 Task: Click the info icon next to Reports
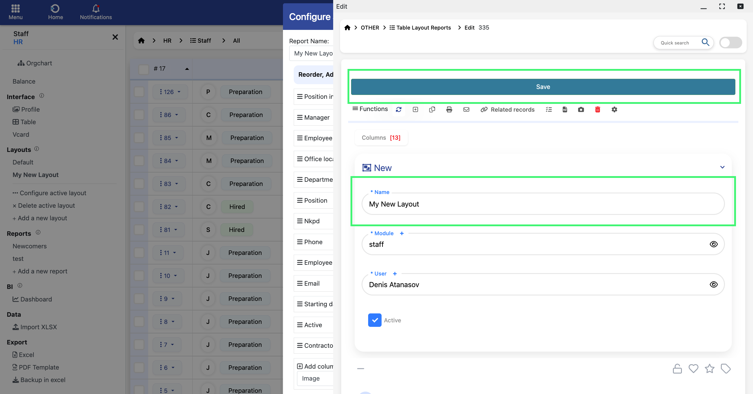[x=38, y=232]
